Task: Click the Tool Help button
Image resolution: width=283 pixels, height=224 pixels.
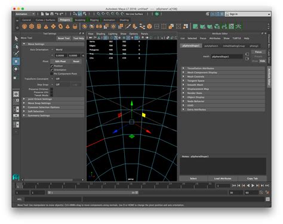Action: click(x=78, y=38)
